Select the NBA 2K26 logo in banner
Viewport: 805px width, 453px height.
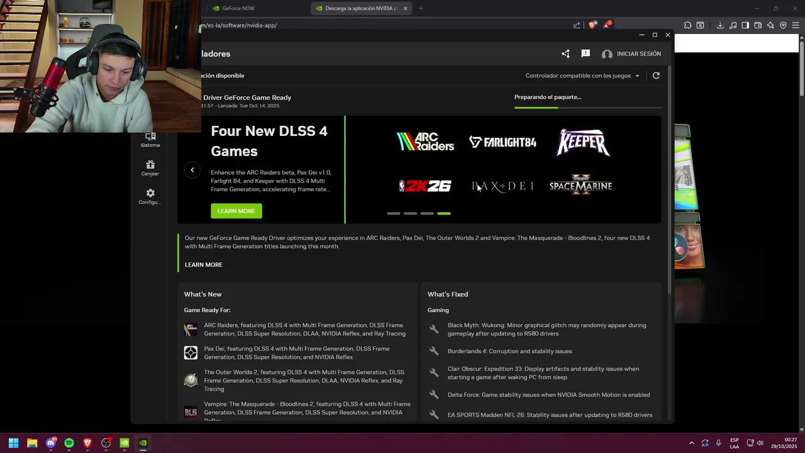pyautogui.click(x=425, y=186)
